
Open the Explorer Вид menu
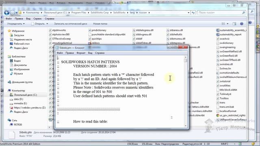pos(28,19)
